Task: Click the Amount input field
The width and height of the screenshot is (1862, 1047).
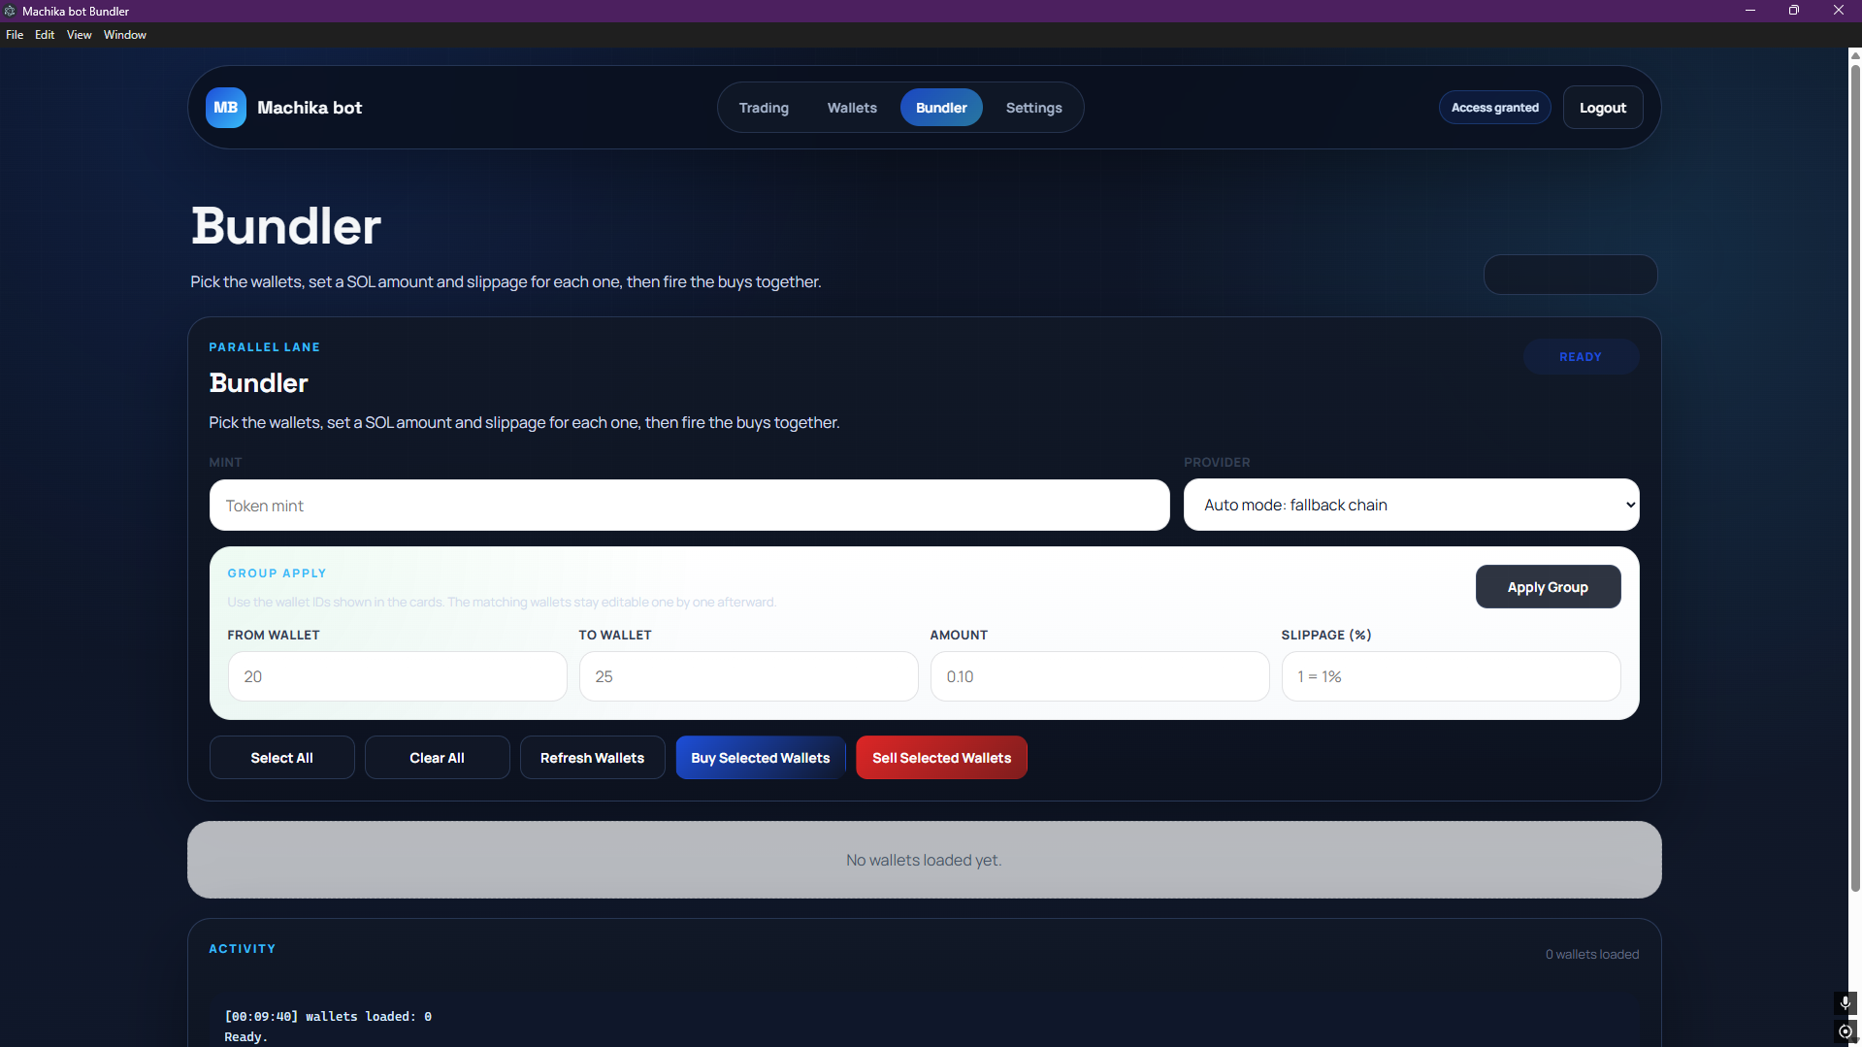Action: click(1099, 676)
